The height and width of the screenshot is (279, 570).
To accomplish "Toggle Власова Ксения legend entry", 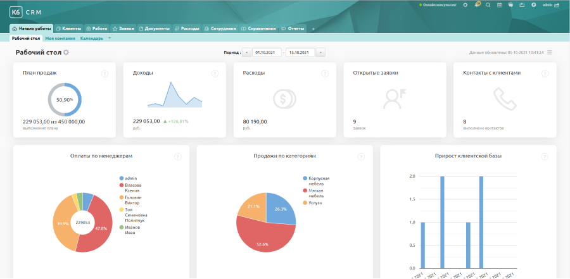I will [130, 188].
